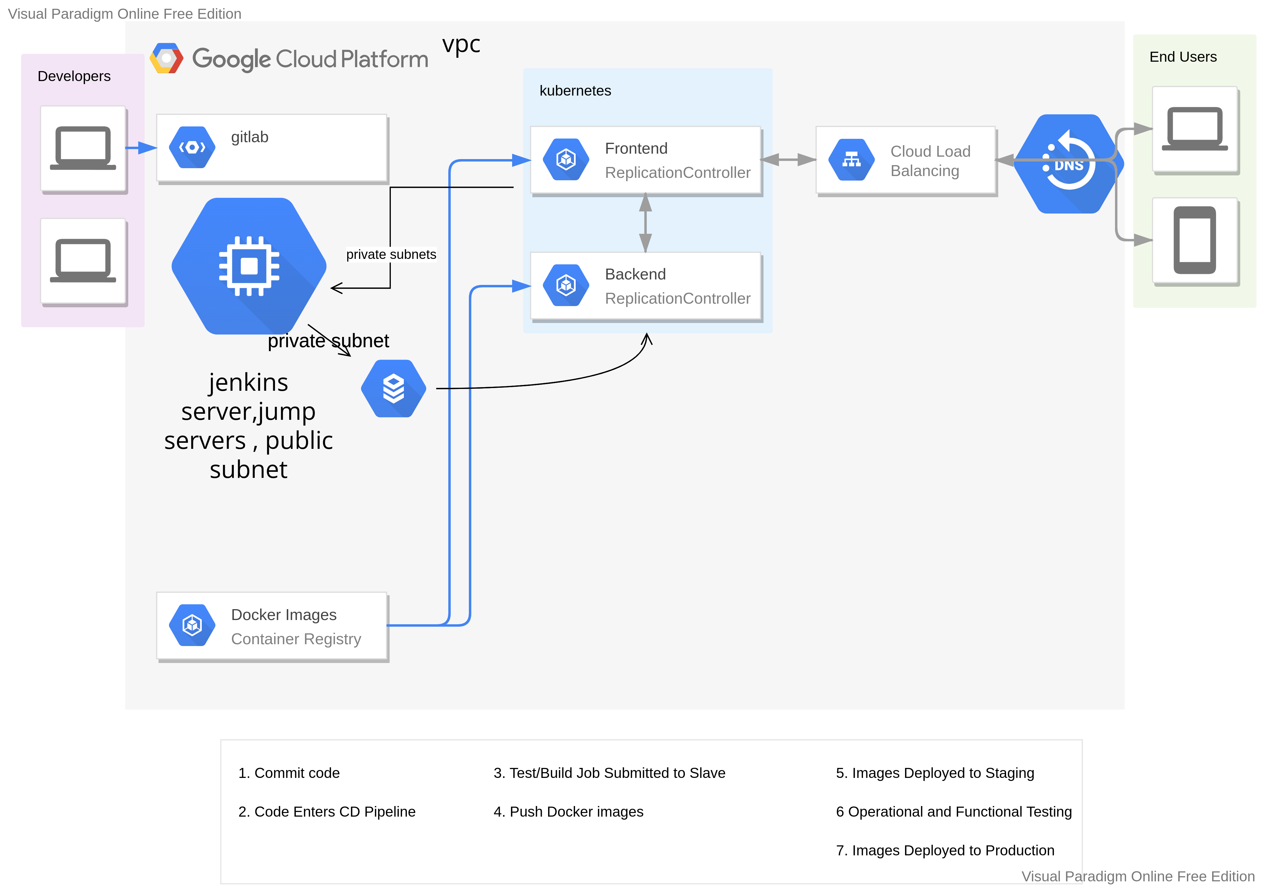
Task: Select the Frontend label
Action: click(636, 149)
